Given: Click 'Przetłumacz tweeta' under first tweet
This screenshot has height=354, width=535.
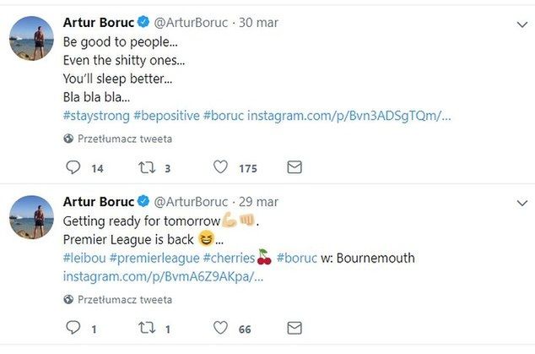Looking at the screenshot, I should pyautogui.click(x=125, y=139).
